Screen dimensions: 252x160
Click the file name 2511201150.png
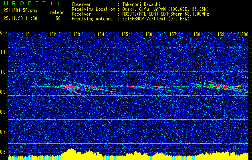(20, 11)
